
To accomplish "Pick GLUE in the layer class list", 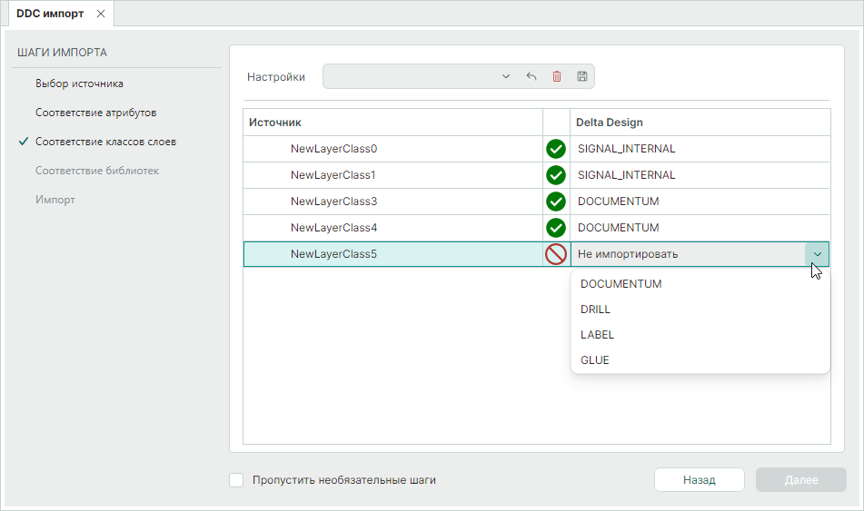I will pyautogui.click(x=595, y=360).
